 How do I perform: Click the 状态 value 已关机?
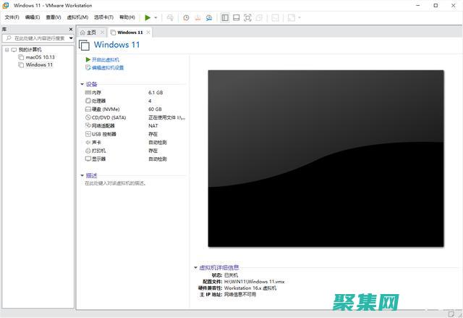pyautogui.click(x=231, y=275)
